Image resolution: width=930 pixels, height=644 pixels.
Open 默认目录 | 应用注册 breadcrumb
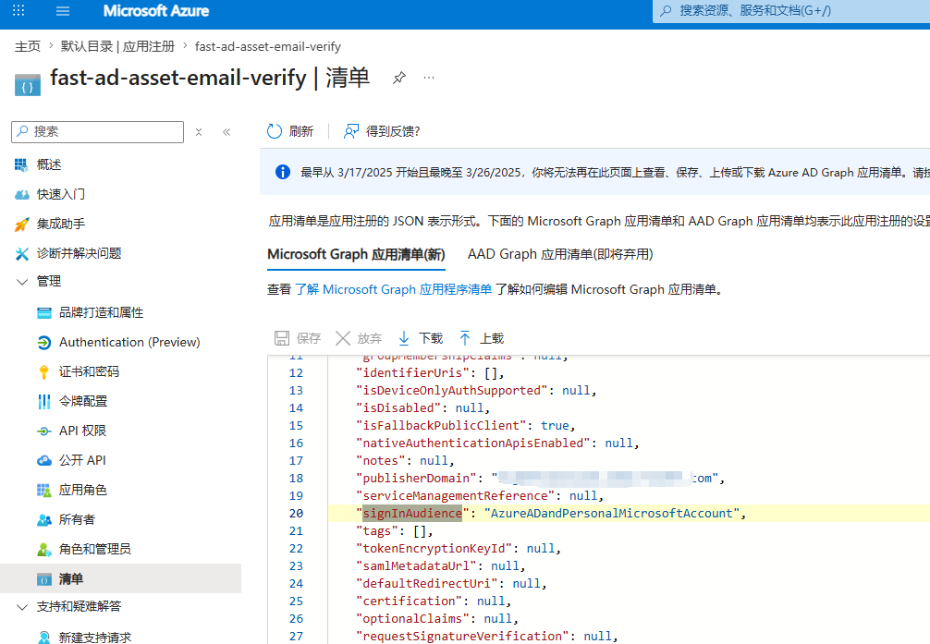pos(117,46)
